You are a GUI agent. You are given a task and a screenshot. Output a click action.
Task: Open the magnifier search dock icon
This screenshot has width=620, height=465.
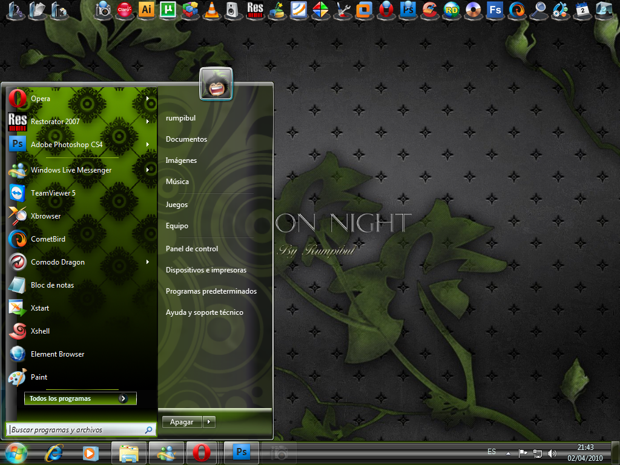point(538,10)
